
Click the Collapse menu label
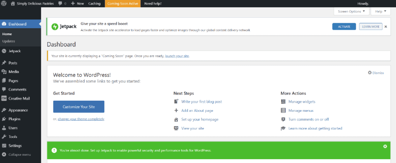[20, 154]
